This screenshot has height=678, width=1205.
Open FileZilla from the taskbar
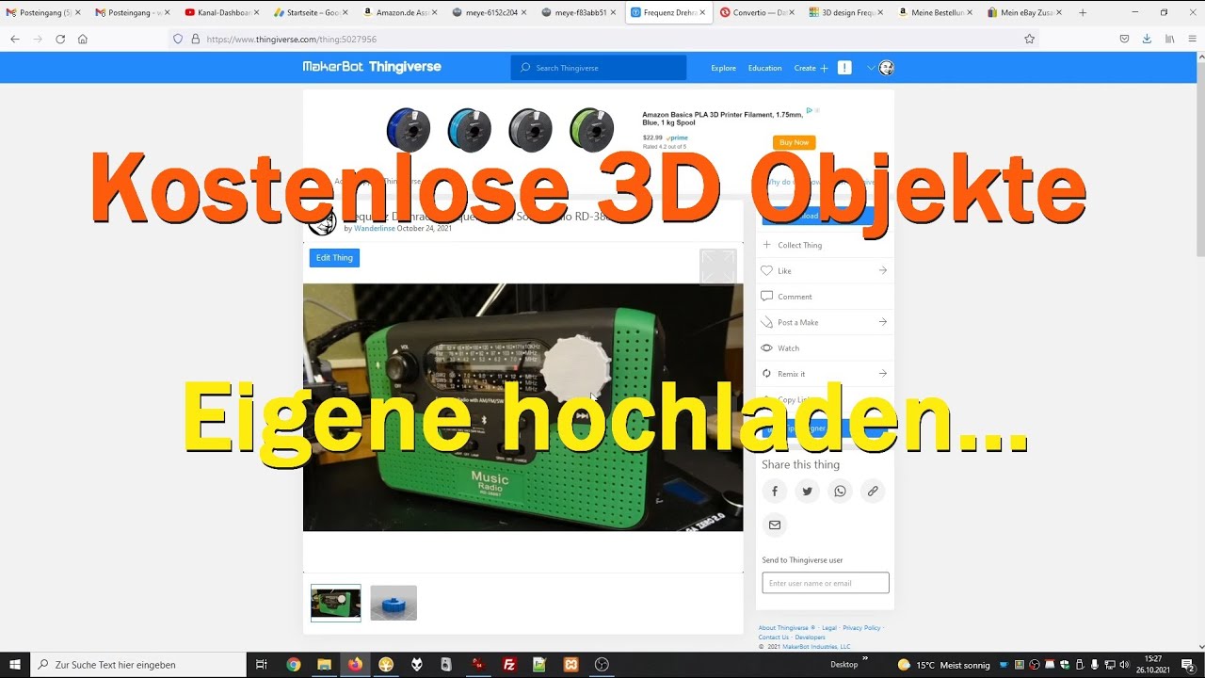coord(509,665)
